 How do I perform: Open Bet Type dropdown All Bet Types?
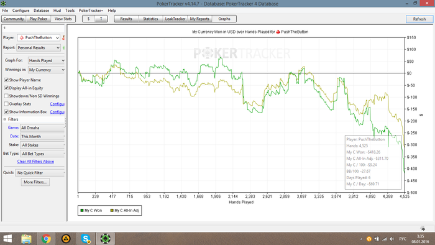42,154
